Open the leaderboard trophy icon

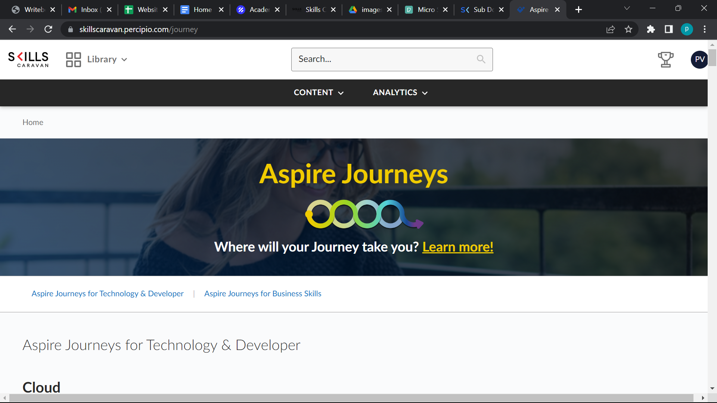tap(666, 59)
